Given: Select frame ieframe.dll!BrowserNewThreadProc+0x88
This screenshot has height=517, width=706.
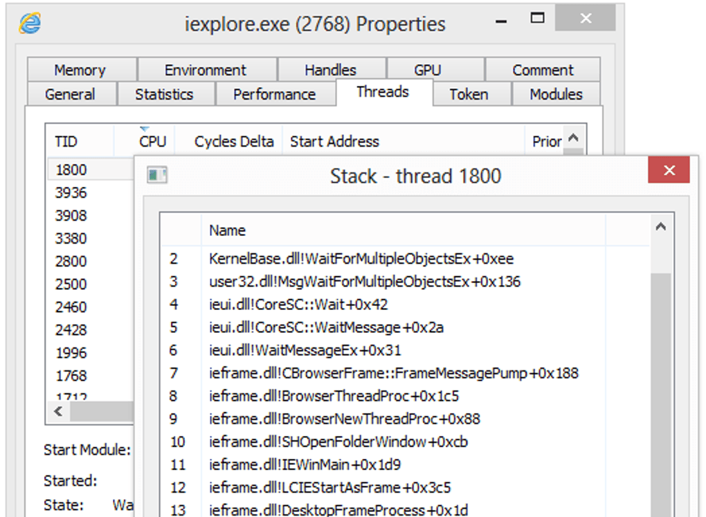Looking at the screenshot, I should 405,419.
